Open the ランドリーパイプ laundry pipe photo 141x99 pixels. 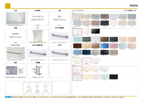tap(16, 53)
